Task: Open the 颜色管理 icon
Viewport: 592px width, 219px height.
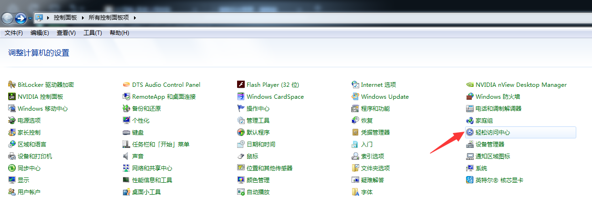Action: point(241,180)
